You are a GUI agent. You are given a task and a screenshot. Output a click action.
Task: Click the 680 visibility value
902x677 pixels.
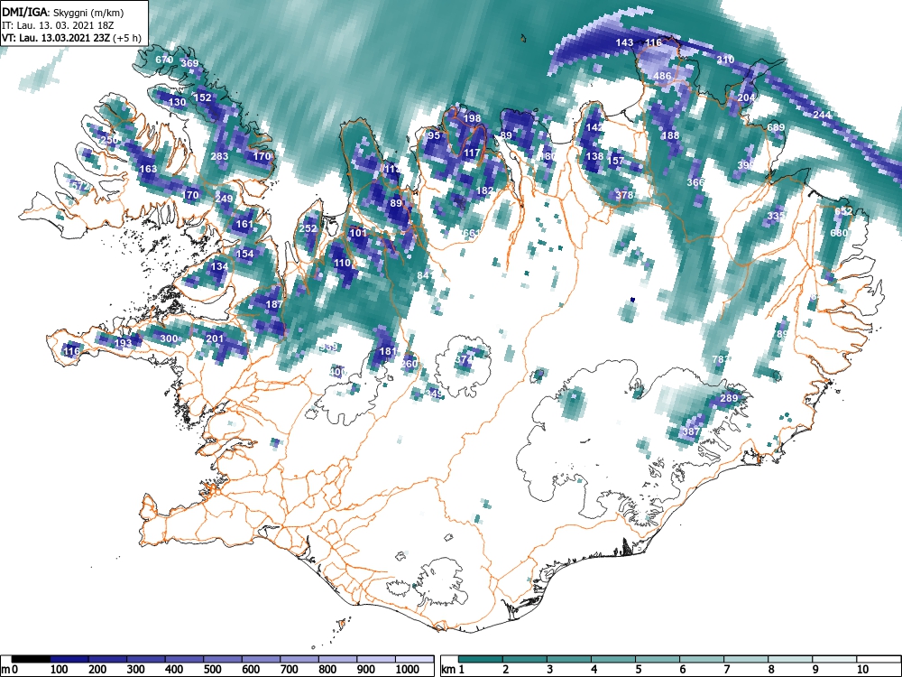pos(839,233)
